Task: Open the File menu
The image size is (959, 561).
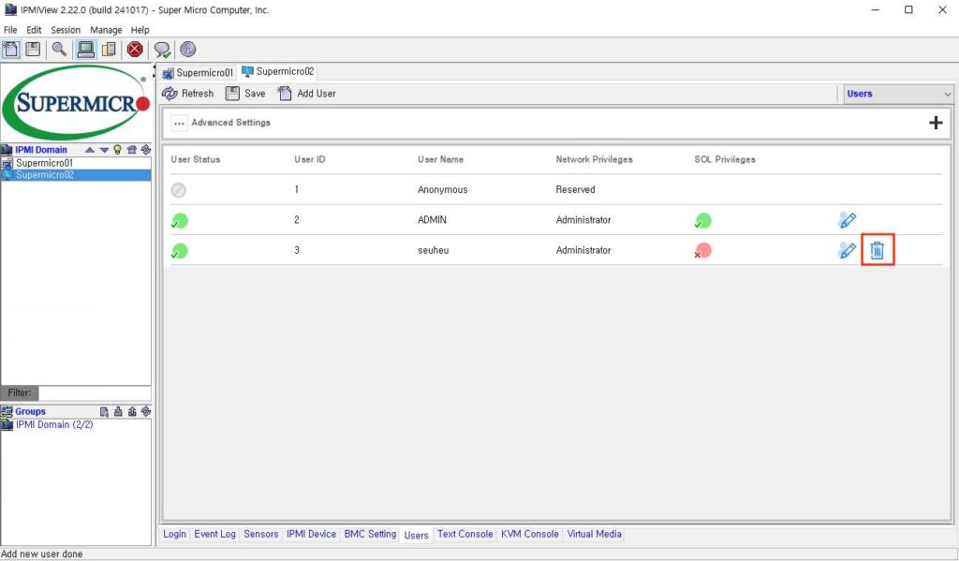Action: coord(10,29)
